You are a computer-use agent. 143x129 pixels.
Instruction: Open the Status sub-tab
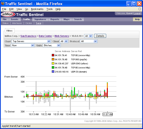click(6, 23)
